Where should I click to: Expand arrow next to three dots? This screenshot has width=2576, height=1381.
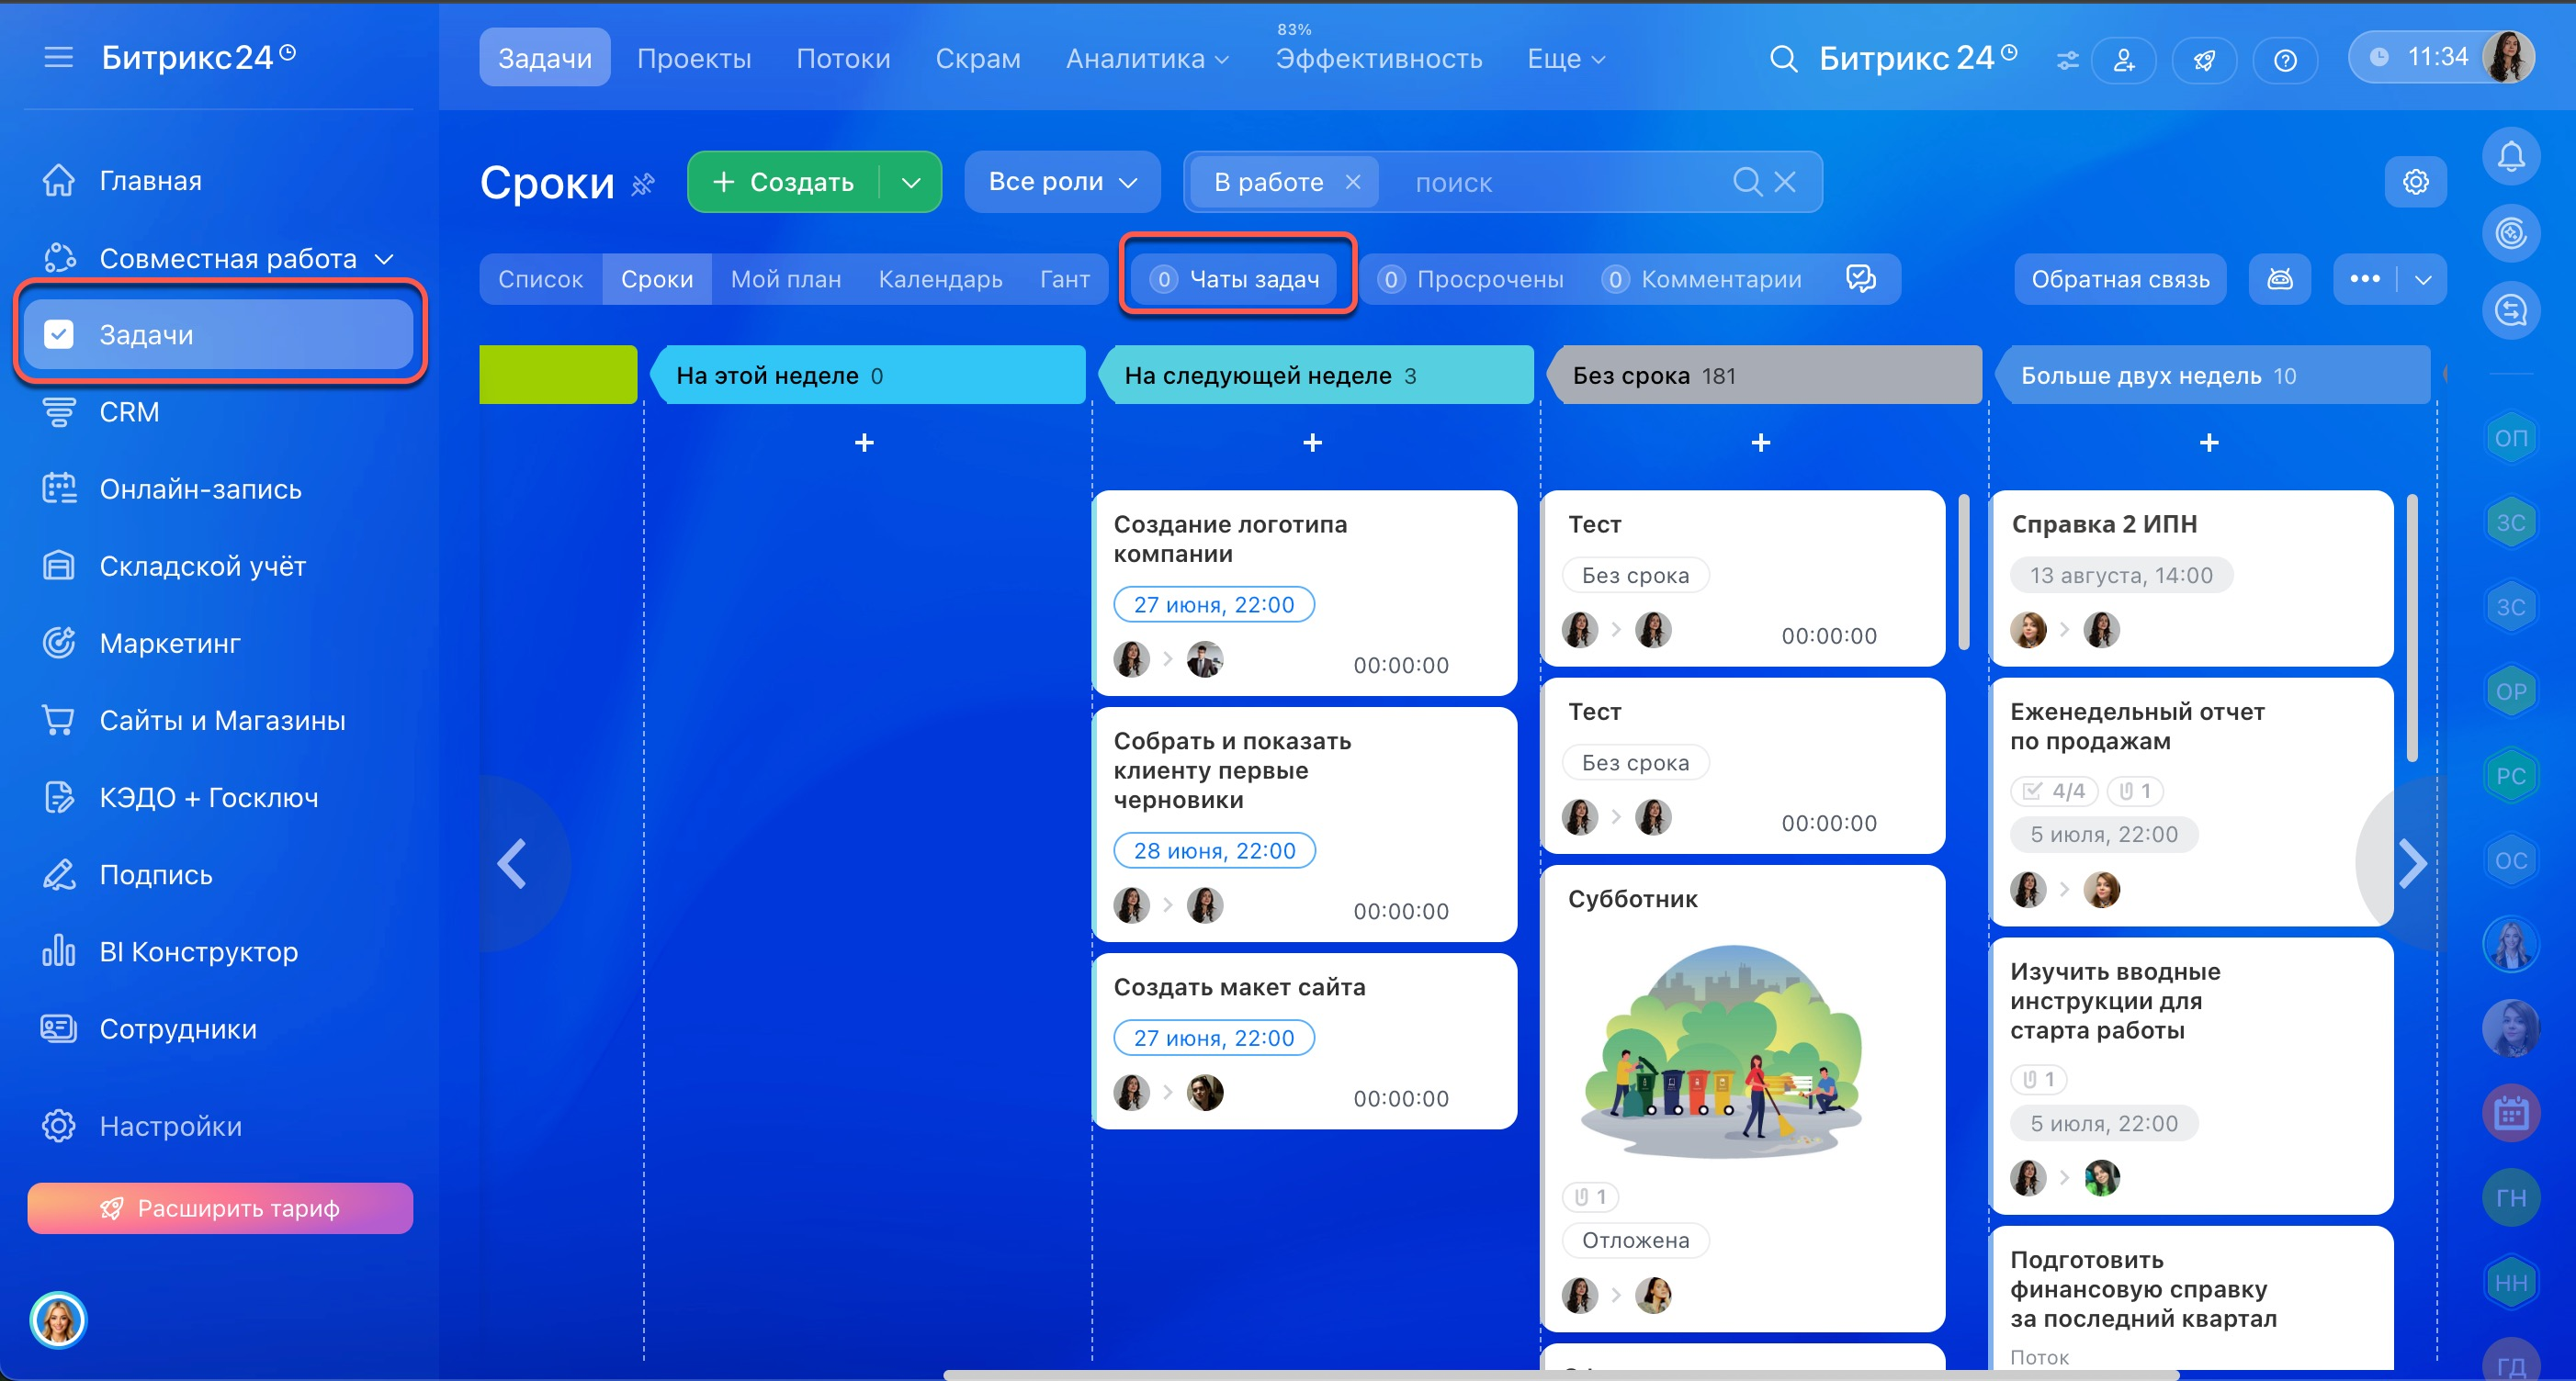2423,279
